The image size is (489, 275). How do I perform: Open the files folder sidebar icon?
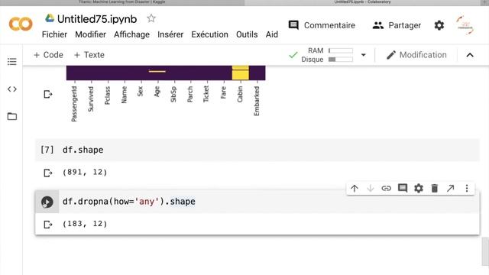tap(12, 116)
